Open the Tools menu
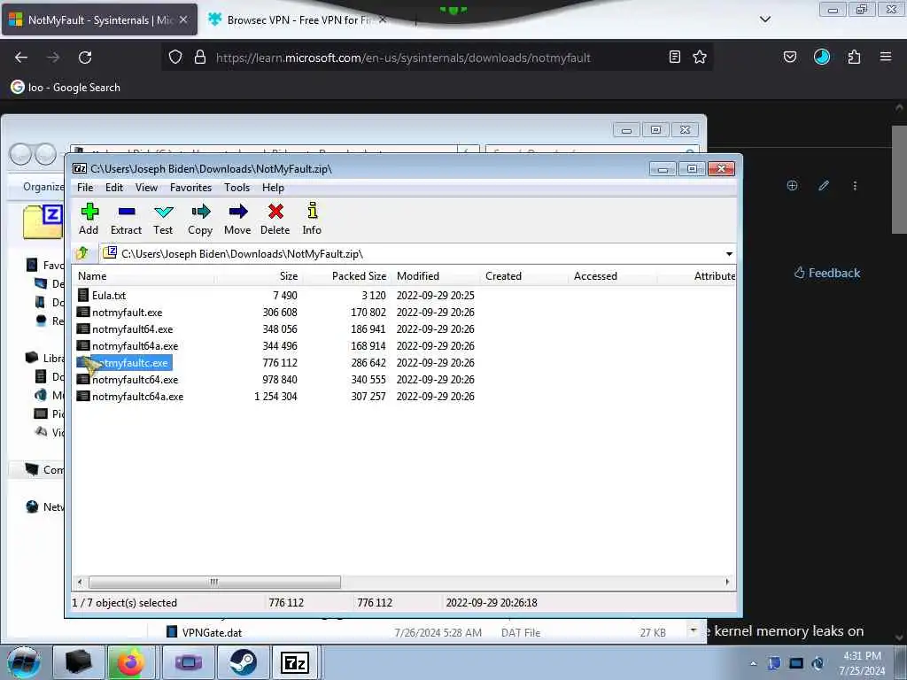Screen dimensions: 907x680 tap(237, 188)
